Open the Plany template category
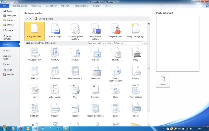This screenshot has width=209, height=131. [116, 91]
